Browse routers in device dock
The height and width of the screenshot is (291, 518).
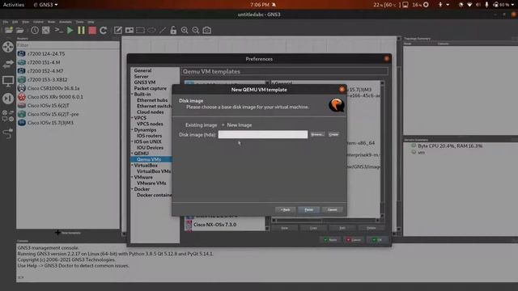(x=8, y=47)
